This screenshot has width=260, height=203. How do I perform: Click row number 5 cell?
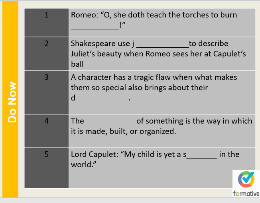point(46,168)
